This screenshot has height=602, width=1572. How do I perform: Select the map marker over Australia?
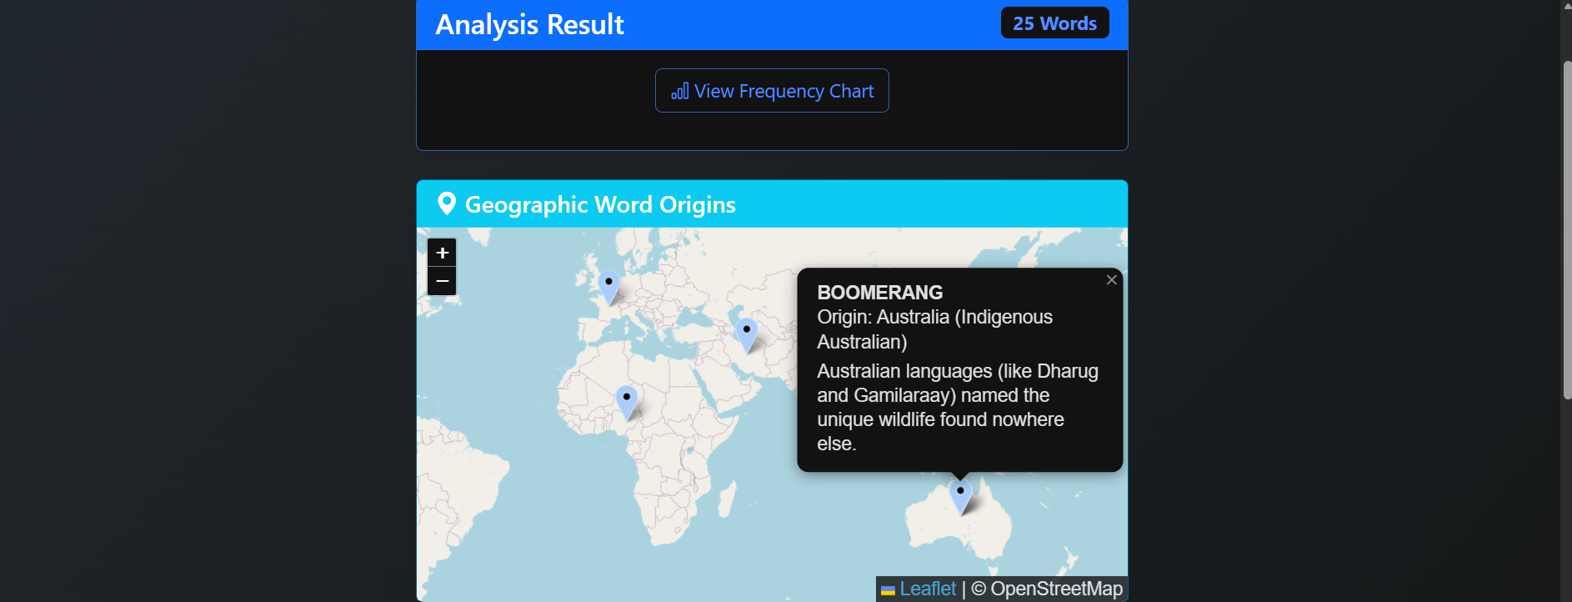pyautogui.click(x=960, y=498)
